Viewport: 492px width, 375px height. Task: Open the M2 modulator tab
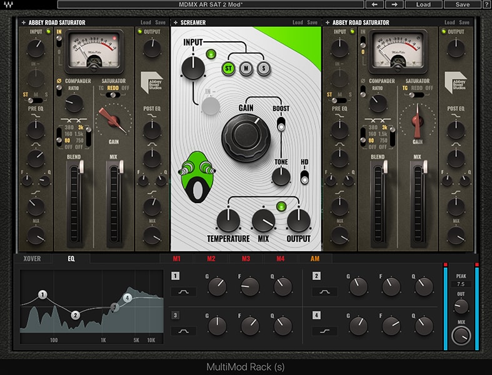point(211,259)
